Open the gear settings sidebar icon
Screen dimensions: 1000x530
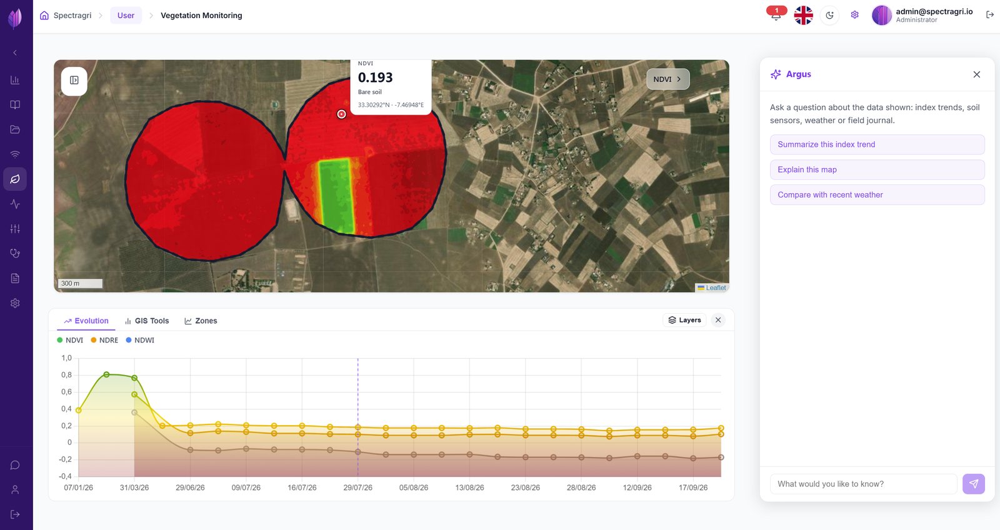(15, 303)
